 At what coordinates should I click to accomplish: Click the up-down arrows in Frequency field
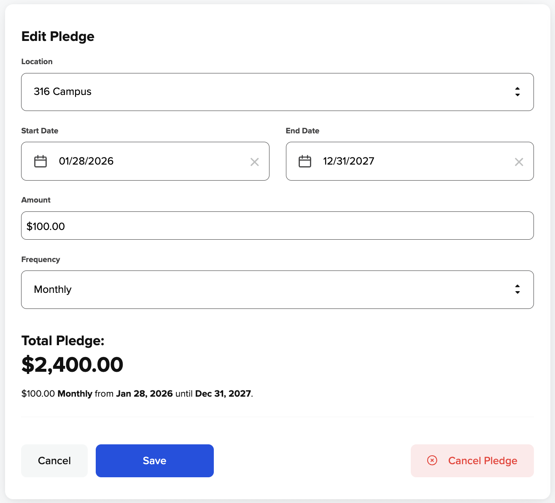coord(517,289)
